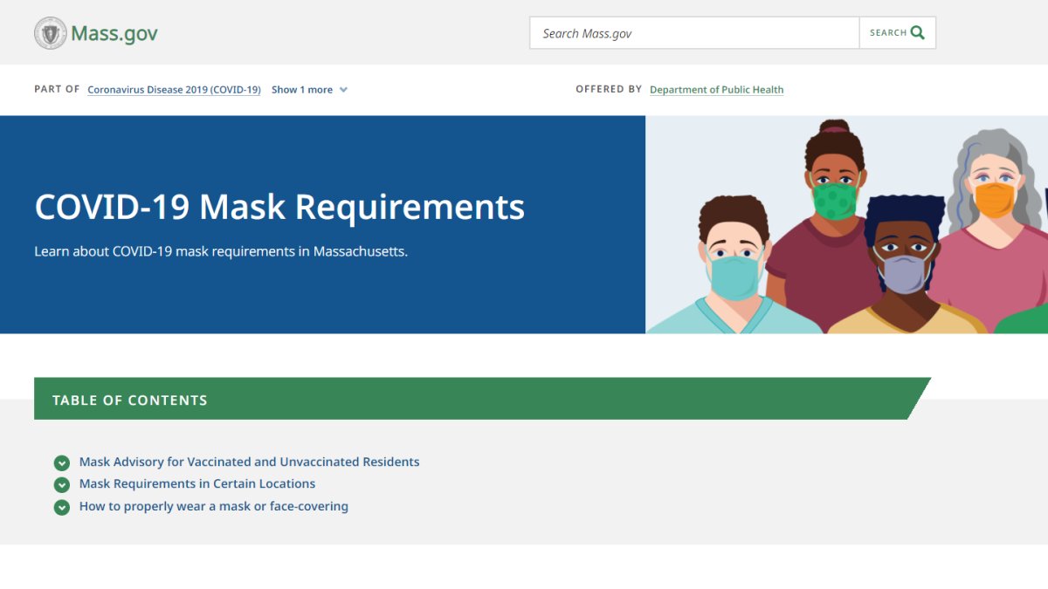The width and height of the screenshot is (1048, 589).
Task: Select the Mask Advisory for Vaccinated Residents link
Action: coord(249,462)
